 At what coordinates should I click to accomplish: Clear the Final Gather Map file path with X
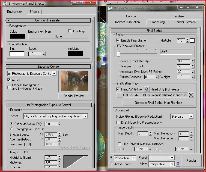pyautogui.click(x=191, y=95)
